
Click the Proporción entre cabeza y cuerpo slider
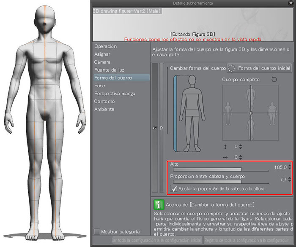tap(221, 182)
